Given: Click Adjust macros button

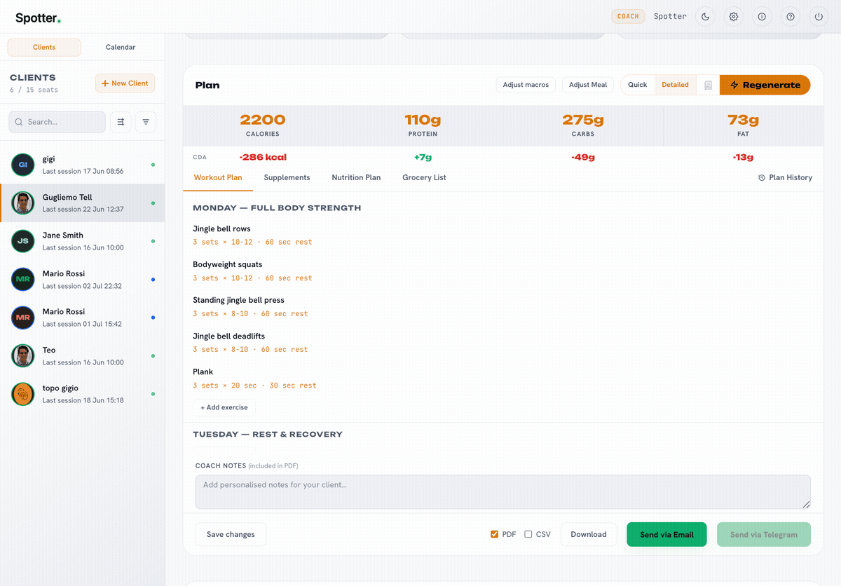Looking at the screenshot, I should [x=526, y=85].
